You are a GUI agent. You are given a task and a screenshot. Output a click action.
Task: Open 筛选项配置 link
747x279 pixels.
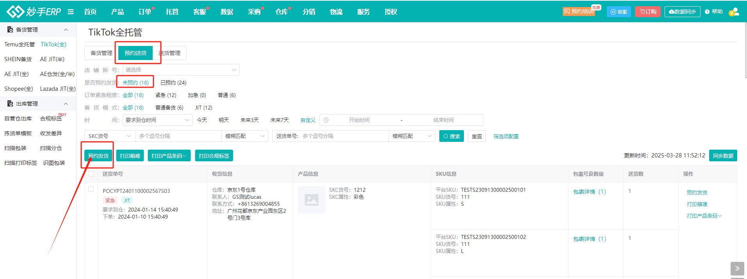(x=506, y=136)
